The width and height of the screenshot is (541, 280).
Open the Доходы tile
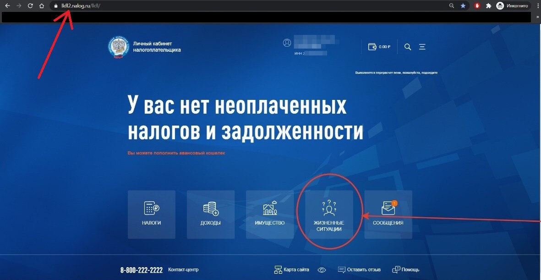point(210,214)
